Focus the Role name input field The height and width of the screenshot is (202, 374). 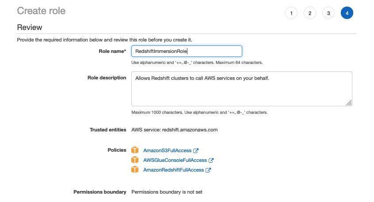(187, 51)
